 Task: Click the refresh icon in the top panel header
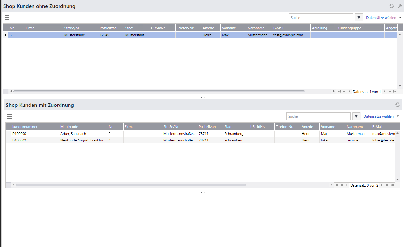click(391, 6)
